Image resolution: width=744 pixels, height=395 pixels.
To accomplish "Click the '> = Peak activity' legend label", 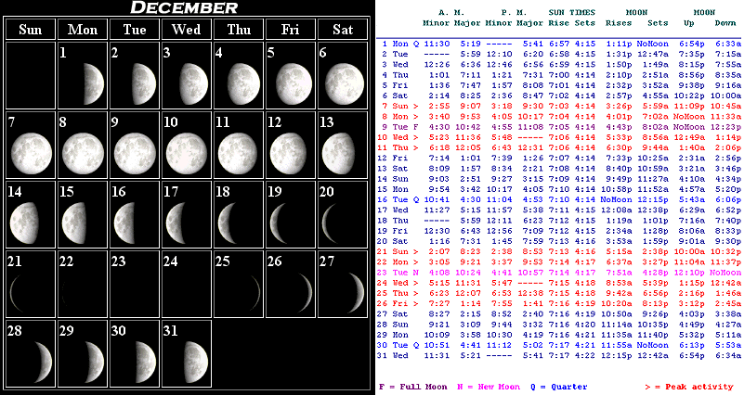I will point(688,386).
